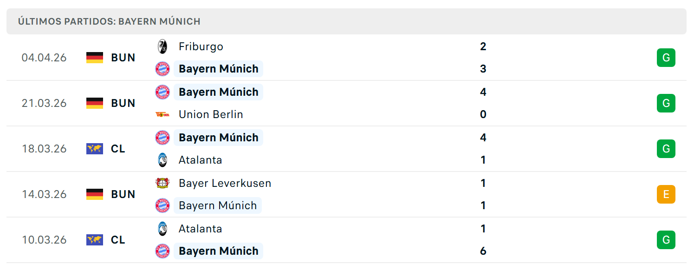Click the Últimos Partidos: Bayern Múnich header
Image resolution: width=694 pixels, height=271 pixels.
pos(110,21)
